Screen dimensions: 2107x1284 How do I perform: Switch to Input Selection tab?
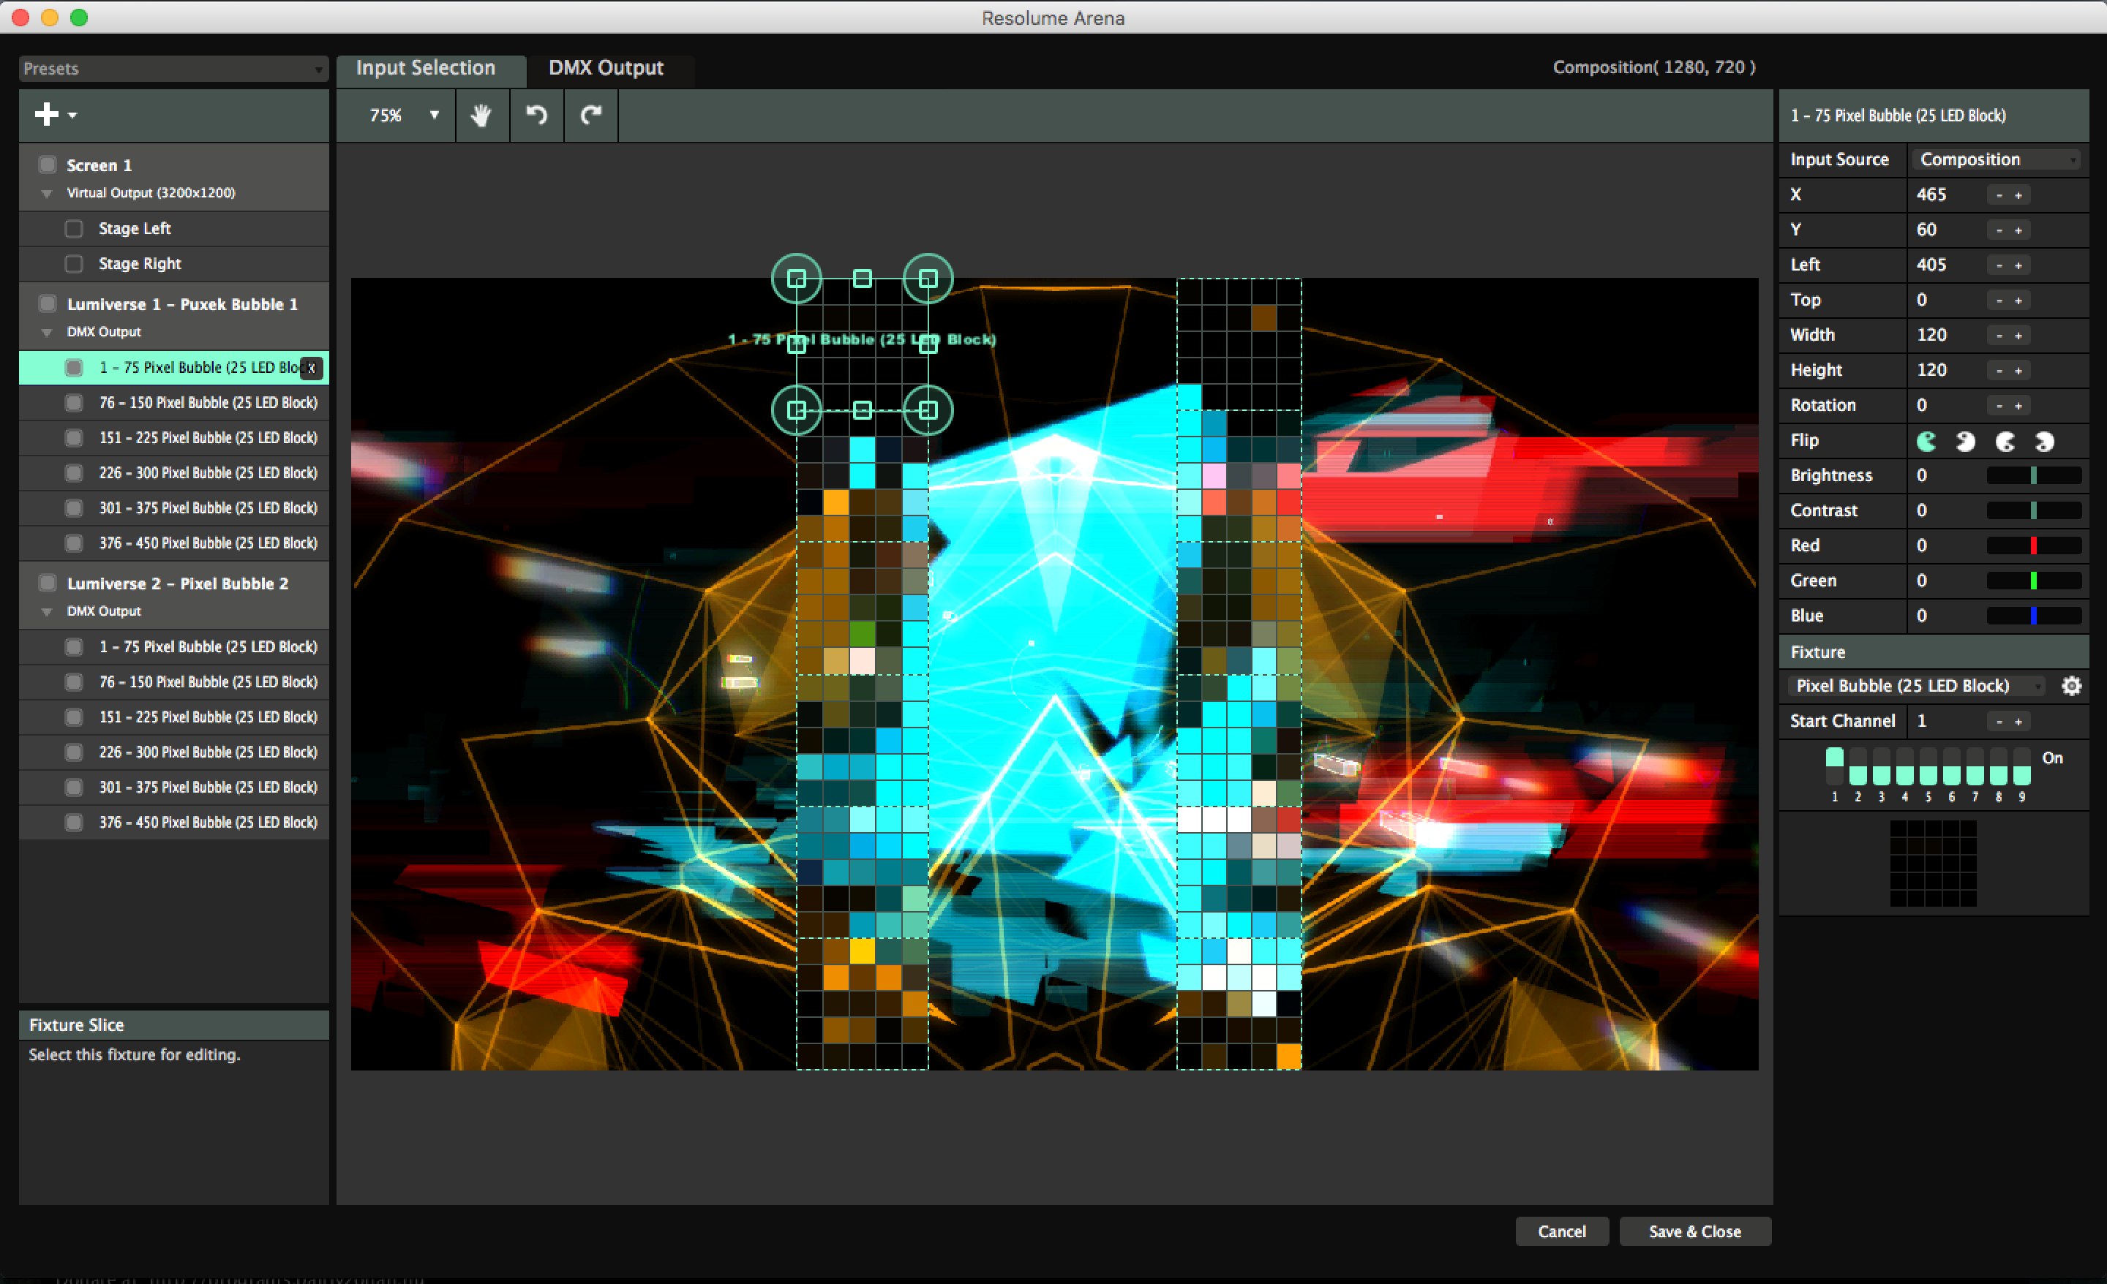tap(425, 67)
